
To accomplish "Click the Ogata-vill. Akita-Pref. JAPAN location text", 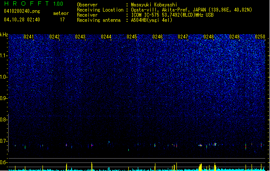I will (191, 10).
